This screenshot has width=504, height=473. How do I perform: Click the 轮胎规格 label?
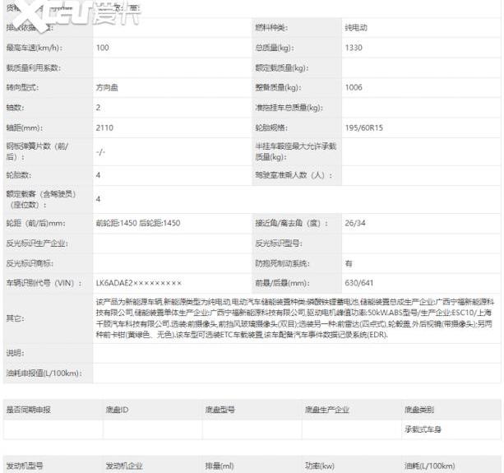tap(271, 128)
